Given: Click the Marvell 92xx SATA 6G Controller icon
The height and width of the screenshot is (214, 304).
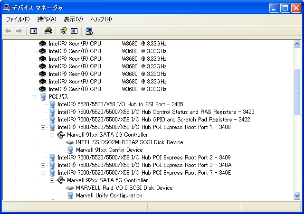Looking at the screenshot, I should click(x=61, y=180).
